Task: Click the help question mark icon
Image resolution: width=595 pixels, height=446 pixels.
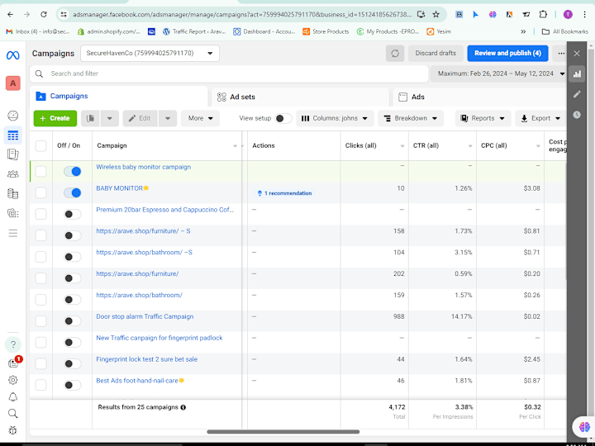Action: tap(13, 344)
